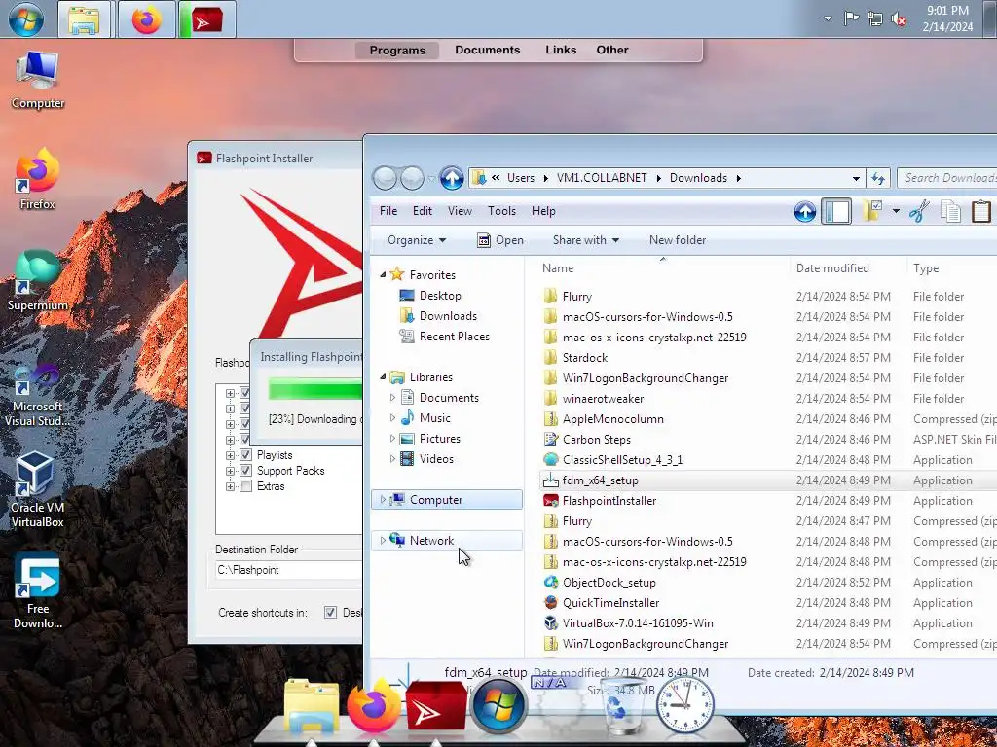Image resolution: width=997 pixels, height=747 pixels.
Task: Click the Open command button
Action: [500, 241]
